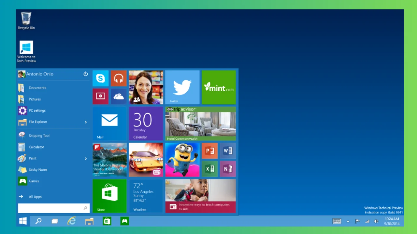417x234 pixels.
Task: Open the network signal tray icon
Action: [x=367, y=221]
